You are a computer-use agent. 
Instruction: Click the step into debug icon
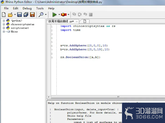pos(74,14)
